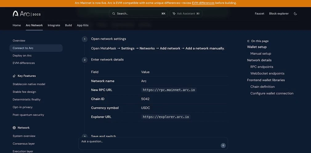The height and width of the screenshot is (153, 311).
Task: Open the Ask Assistant button
Action: coord(186,14)
